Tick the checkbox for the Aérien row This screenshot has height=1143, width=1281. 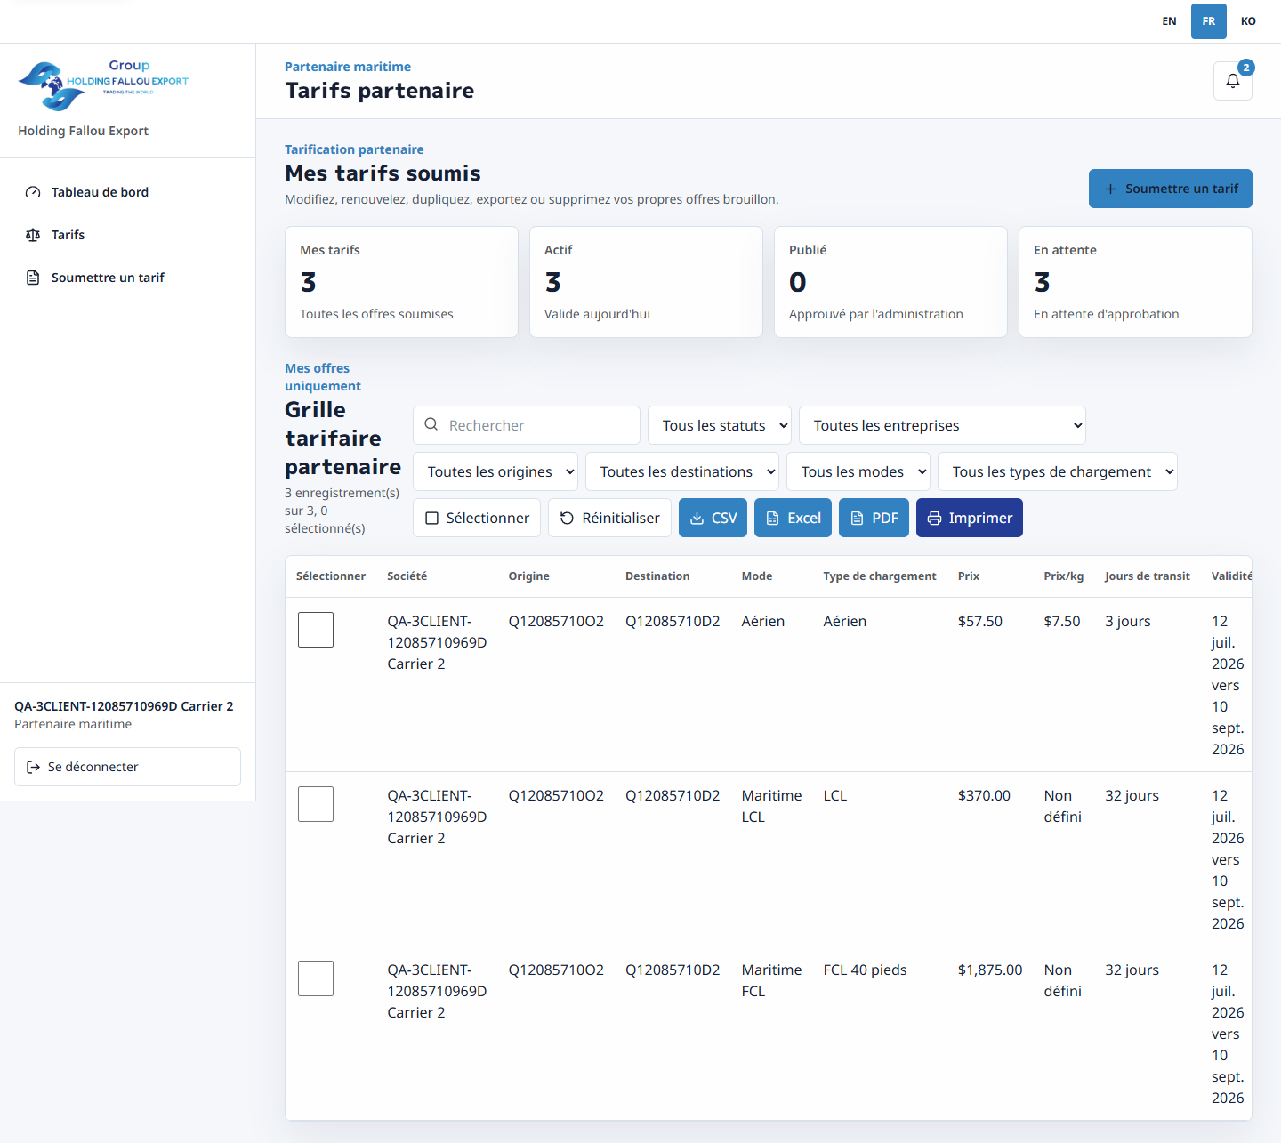point(316,630)
